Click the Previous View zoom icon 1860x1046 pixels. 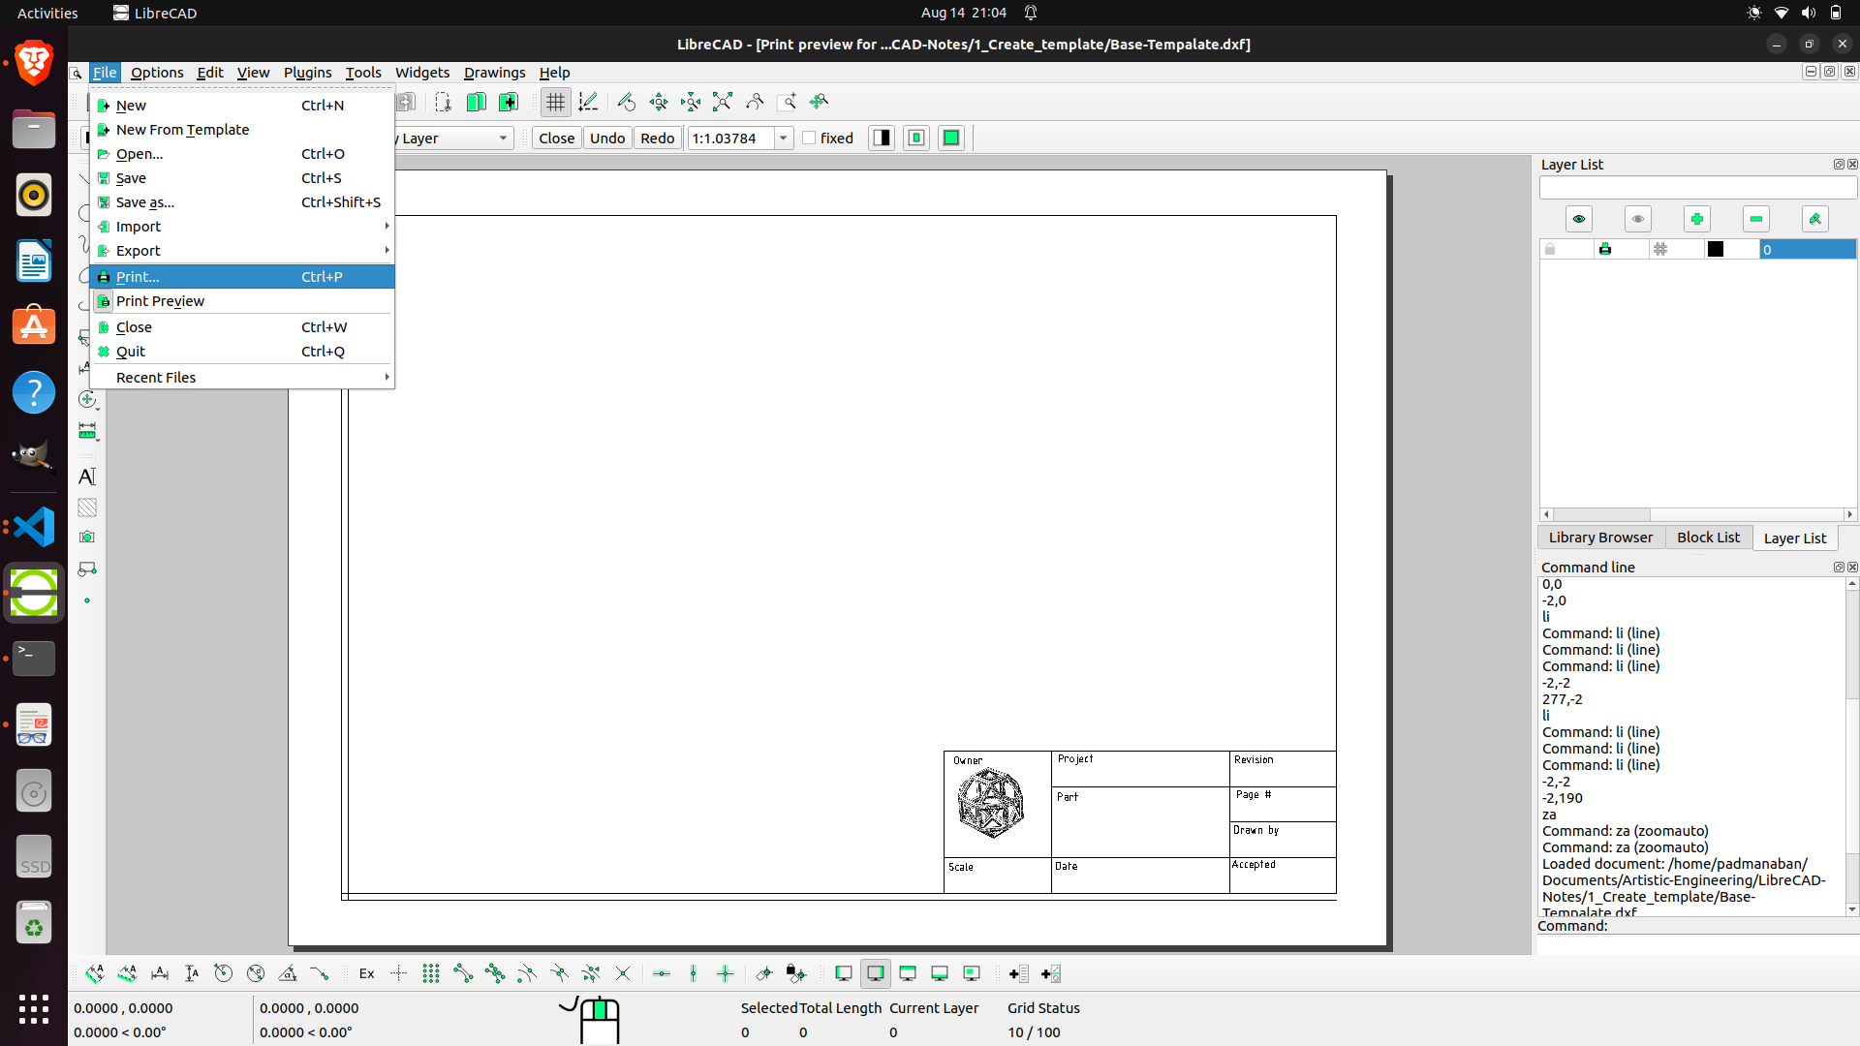(755, 102)
